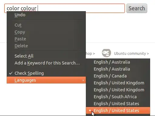This screenshot has height=116, width=155.
Task: Expand the Languages submenu
Action: point(46,80)
